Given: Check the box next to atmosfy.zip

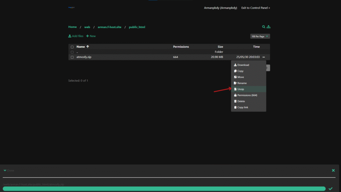Looking at the screenshot, I should 72,57.
